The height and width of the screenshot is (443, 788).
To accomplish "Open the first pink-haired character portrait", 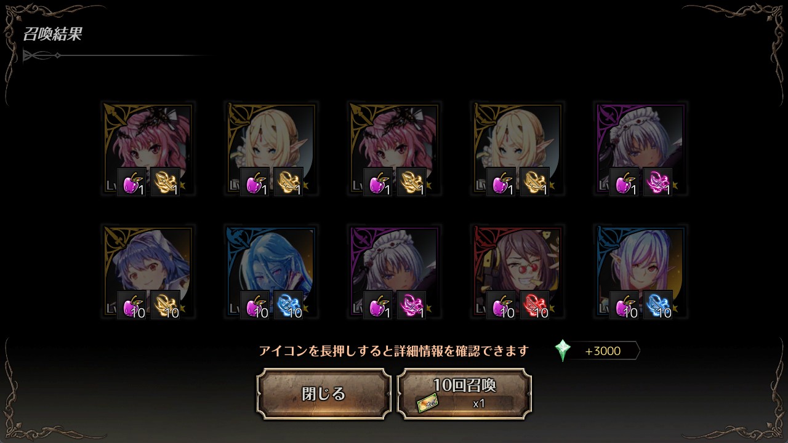I will [148, 148].
